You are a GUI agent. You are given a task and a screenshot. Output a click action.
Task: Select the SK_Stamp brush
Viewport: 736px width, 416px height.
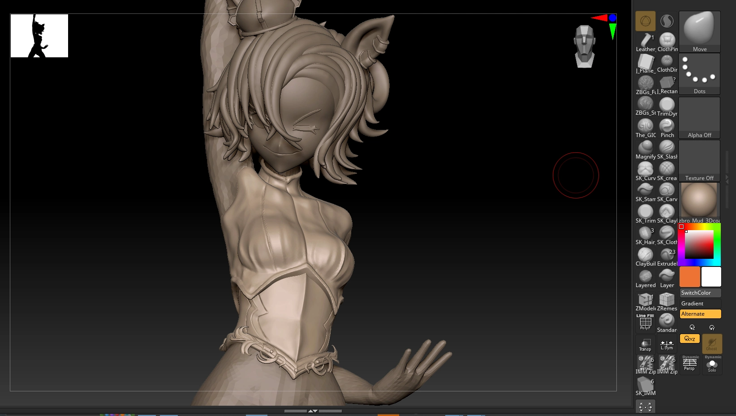click(x=646, y=193)
